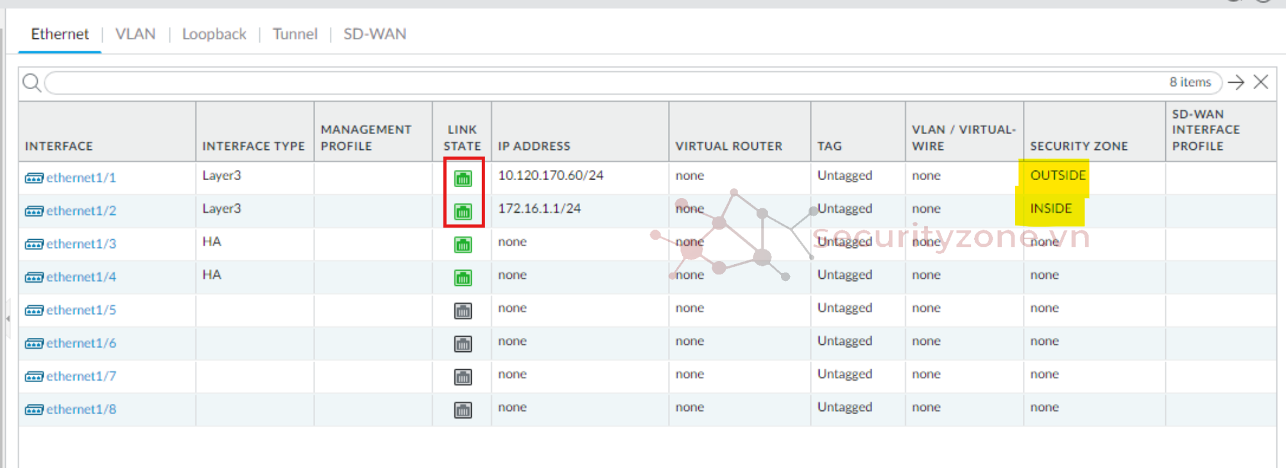Open the ethernet1/2 interface link
This screenshot has height=468, width=1286.
(81, 211)
